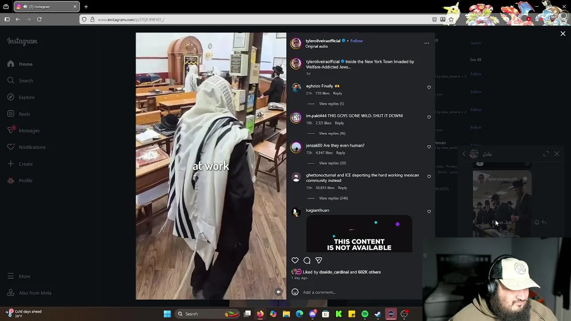Image resolution: width=571 pixels, height=321 pixels.
Task: Click the taskbar Search box
Action: pyautogui.click(x=207, y=314)
